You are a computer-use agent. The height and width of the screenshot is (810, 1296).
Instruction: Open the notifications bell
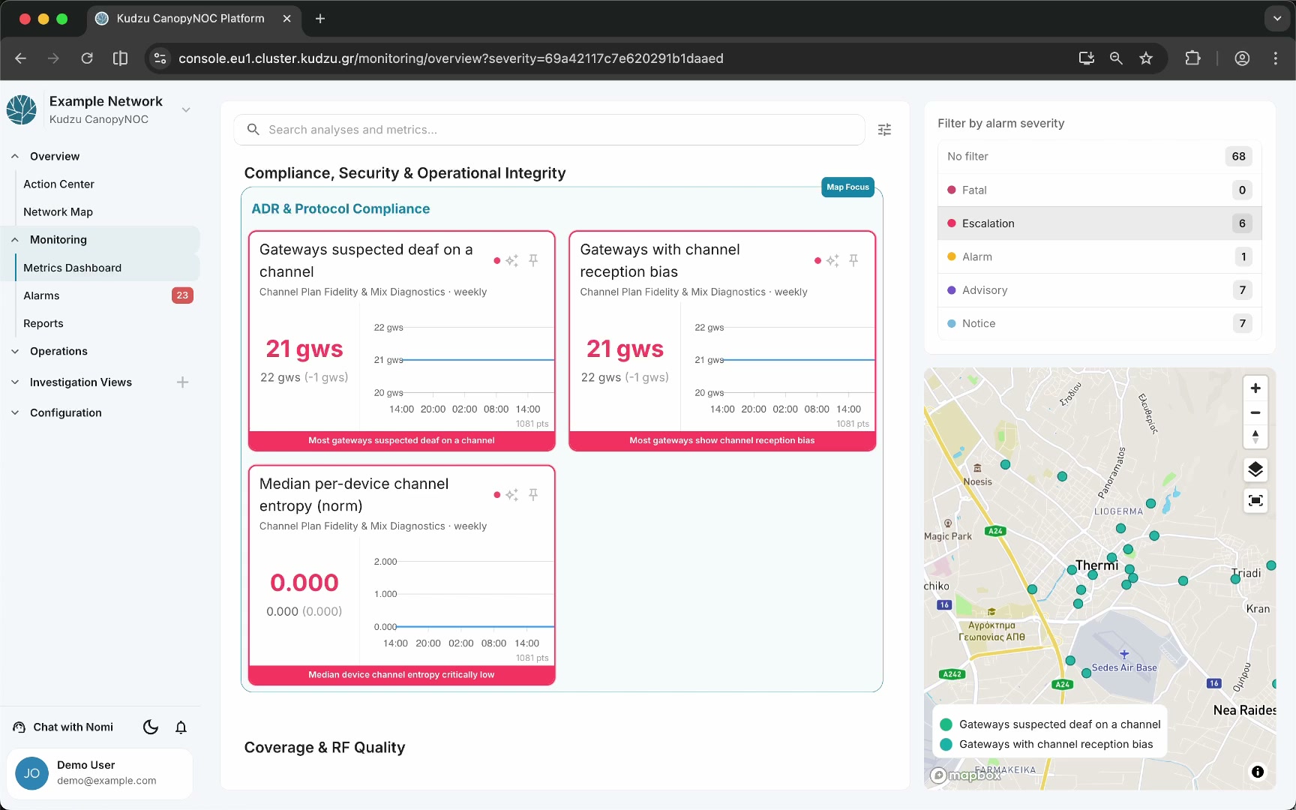tap(181, 727)
